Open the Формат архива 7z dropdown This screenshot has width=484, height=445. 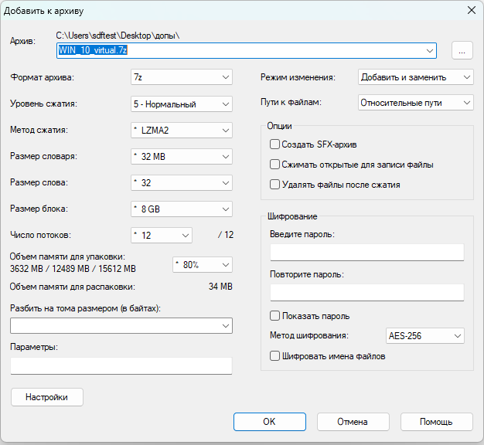click(181, 77)
